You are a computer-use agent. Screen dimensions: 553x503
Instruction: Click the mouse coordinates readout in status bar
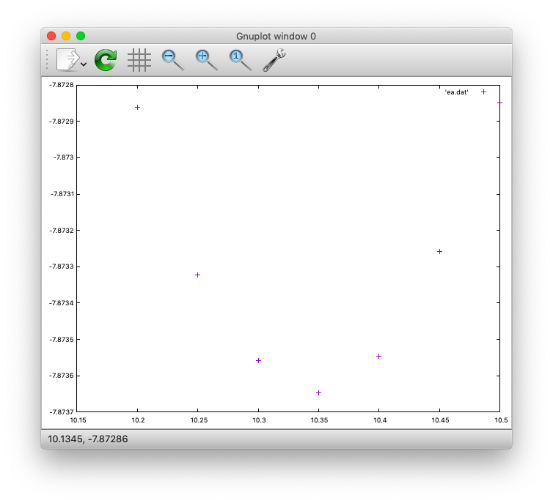(81, 439)
